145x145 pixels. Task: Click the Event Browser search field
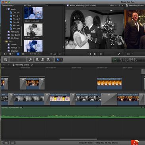[55, 6]
